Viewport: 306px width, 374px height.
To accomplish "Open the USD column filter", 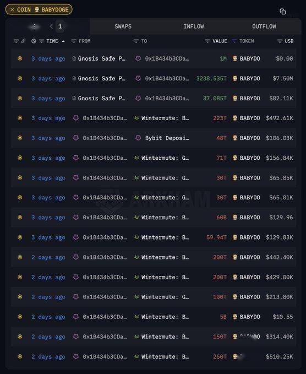I will [280, 41].
